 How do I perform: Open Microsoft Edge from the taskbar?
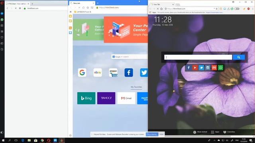[23, 140]
